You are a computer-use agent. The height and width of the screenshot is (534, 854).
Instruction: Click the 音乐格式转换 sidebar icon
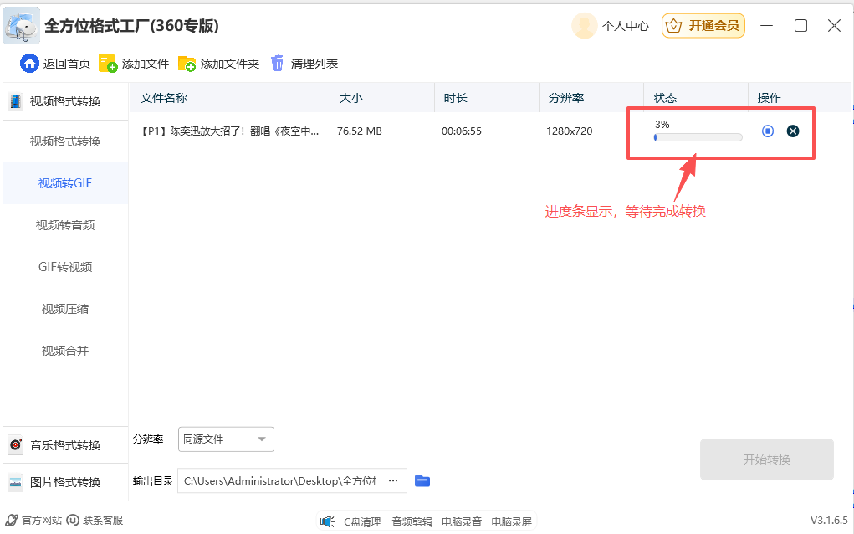[14, 444]
